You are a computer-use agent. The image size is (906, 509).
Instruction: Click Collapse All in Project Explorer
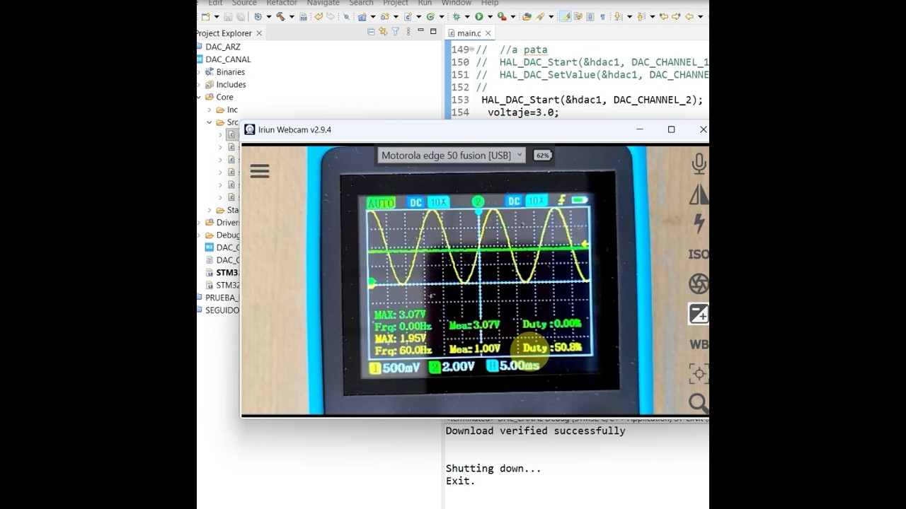pos(372,32)
